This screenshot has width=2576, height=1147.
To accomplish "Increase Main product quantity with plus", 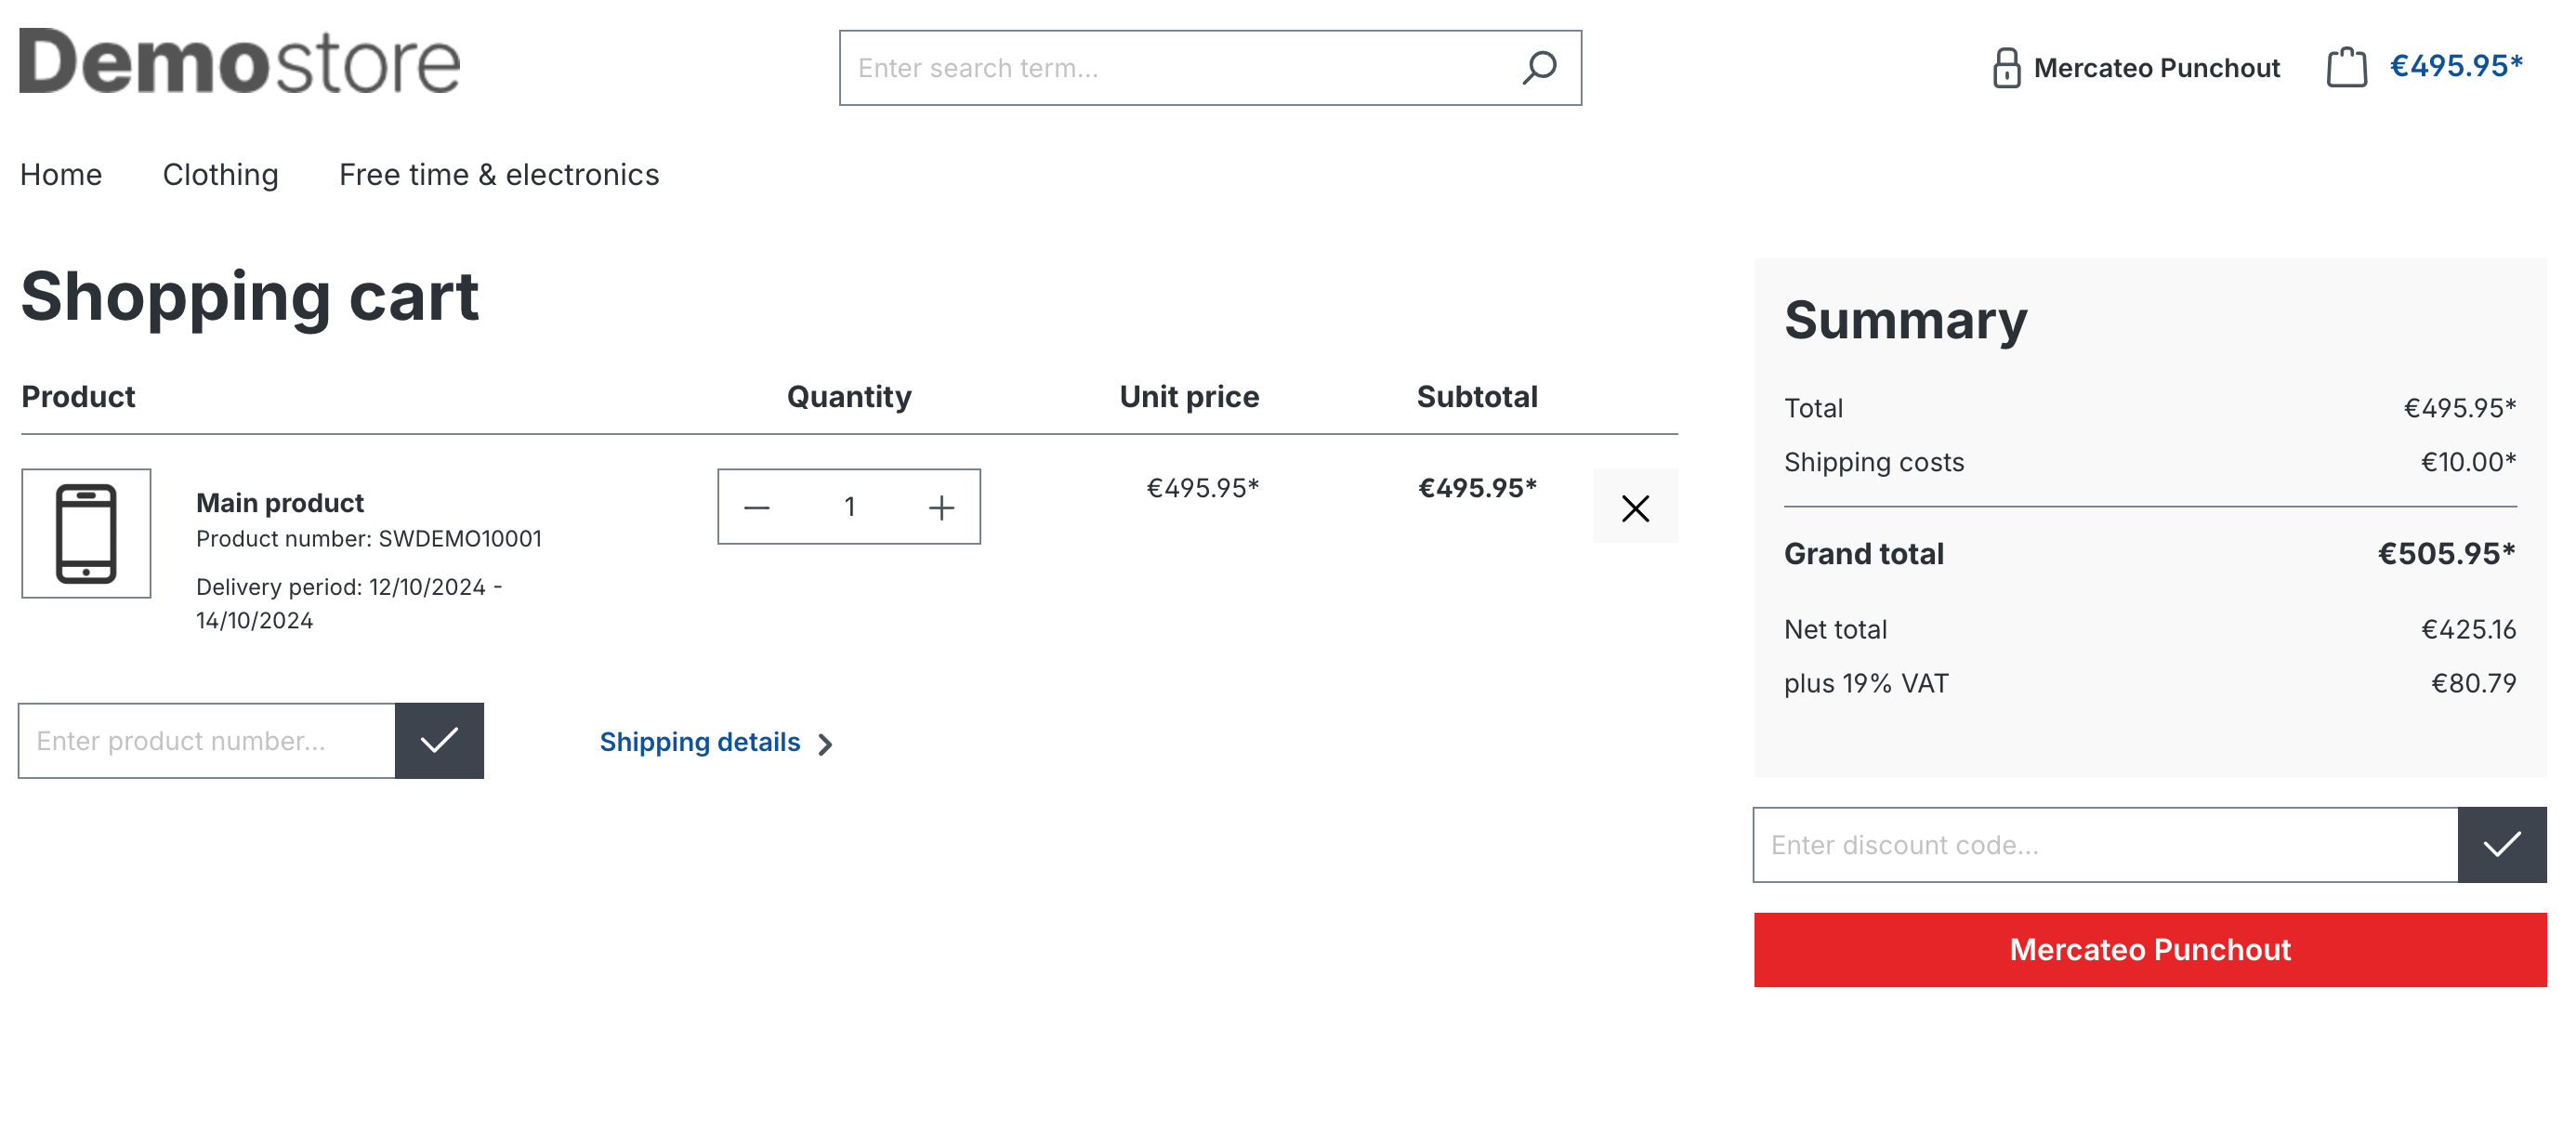I will 941,507.
